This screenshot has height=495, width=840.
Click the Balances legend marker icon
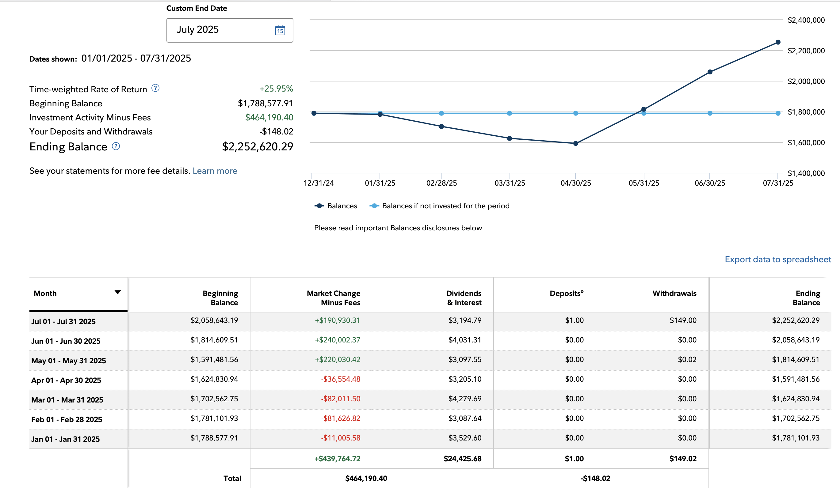point(319,206)
